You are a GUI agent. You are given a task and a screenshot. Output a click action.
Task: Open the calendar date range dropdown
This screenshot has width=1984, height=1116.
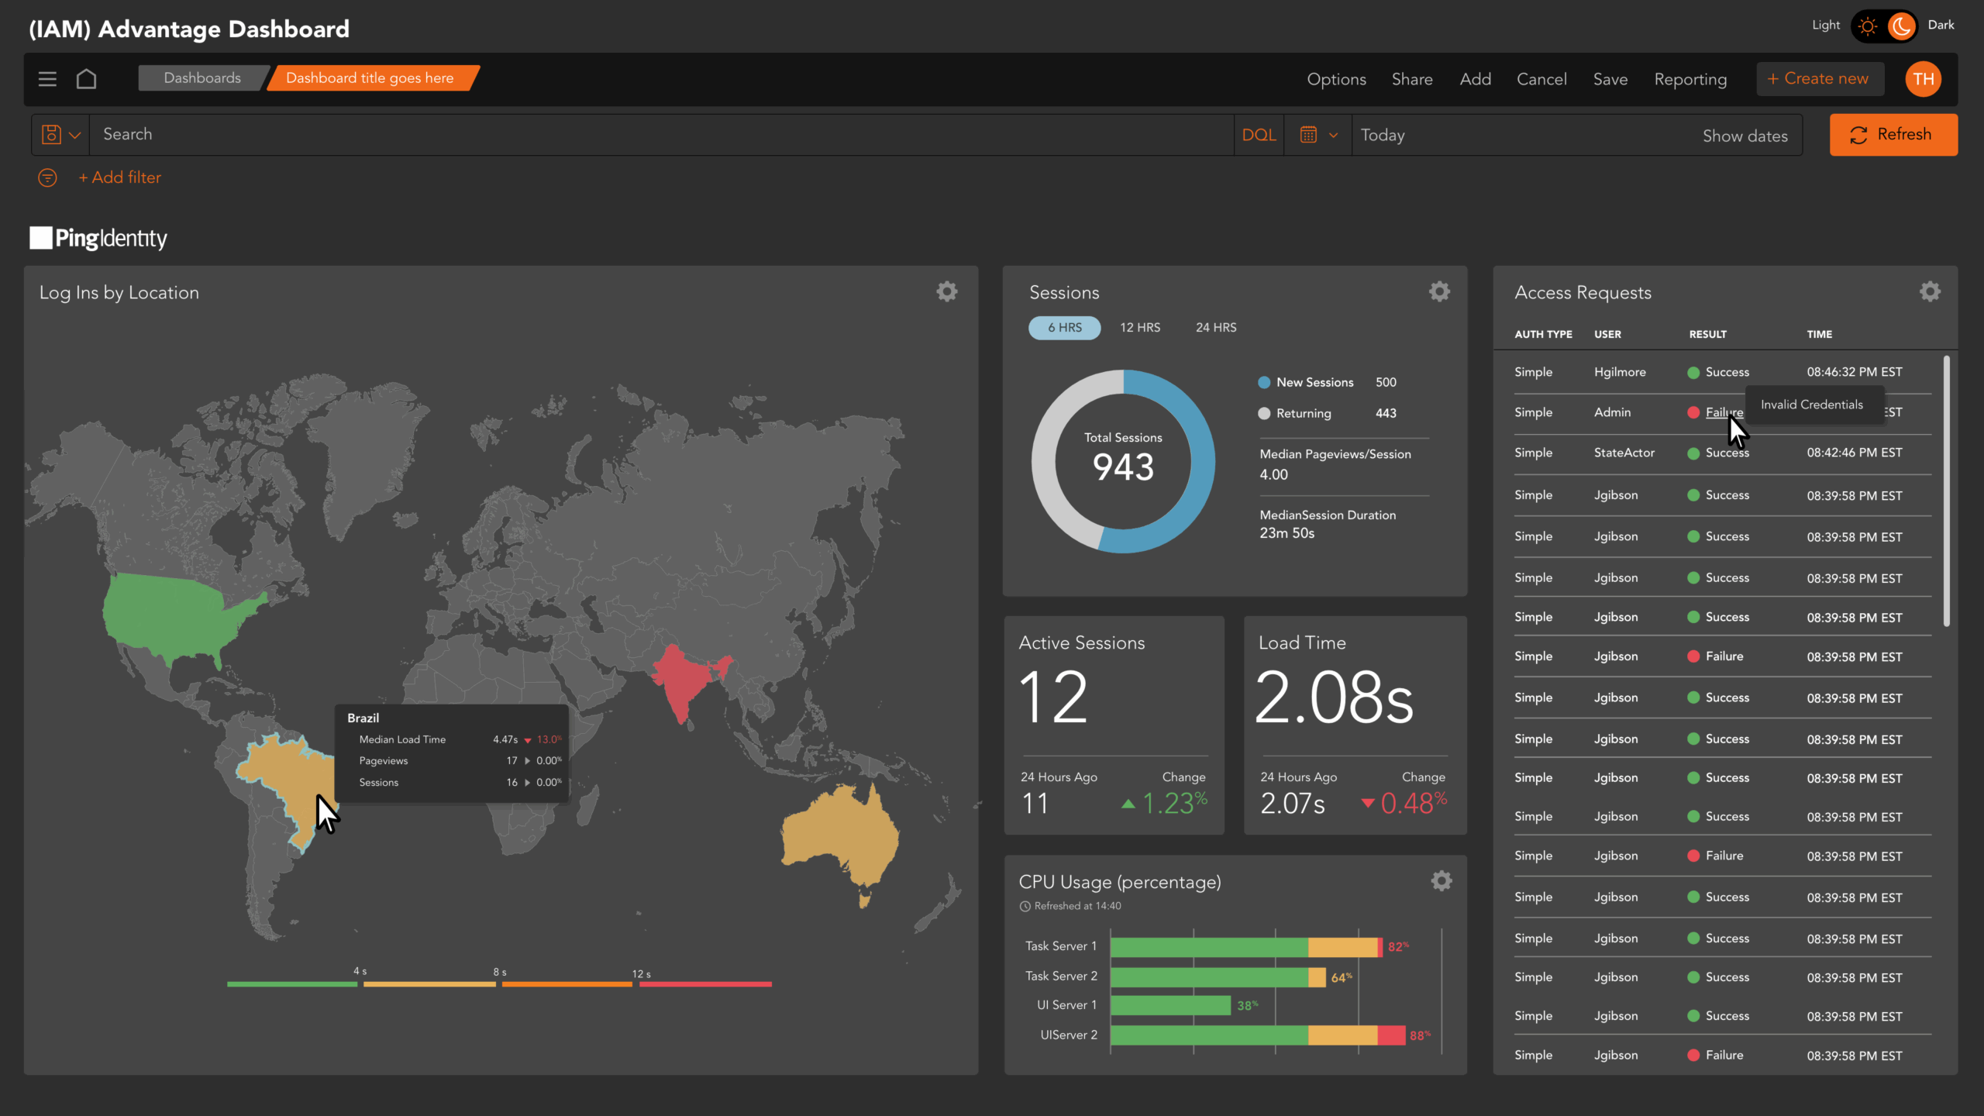1317,135
